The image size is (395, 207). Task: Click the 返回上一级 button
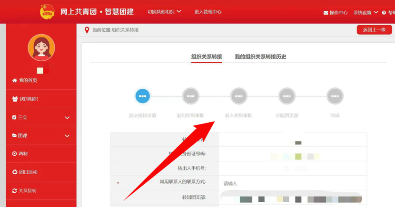pyautogui.click(x=374, y=30)
